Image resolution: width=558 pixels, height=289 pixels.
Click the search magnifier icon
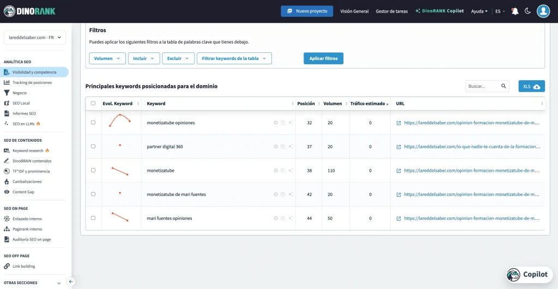tap(504, 86)
